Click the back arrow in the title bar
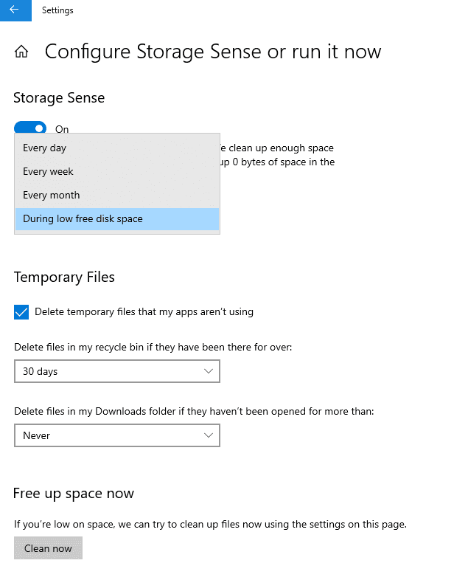The image size is (468, 580). (x=15, y=10)
